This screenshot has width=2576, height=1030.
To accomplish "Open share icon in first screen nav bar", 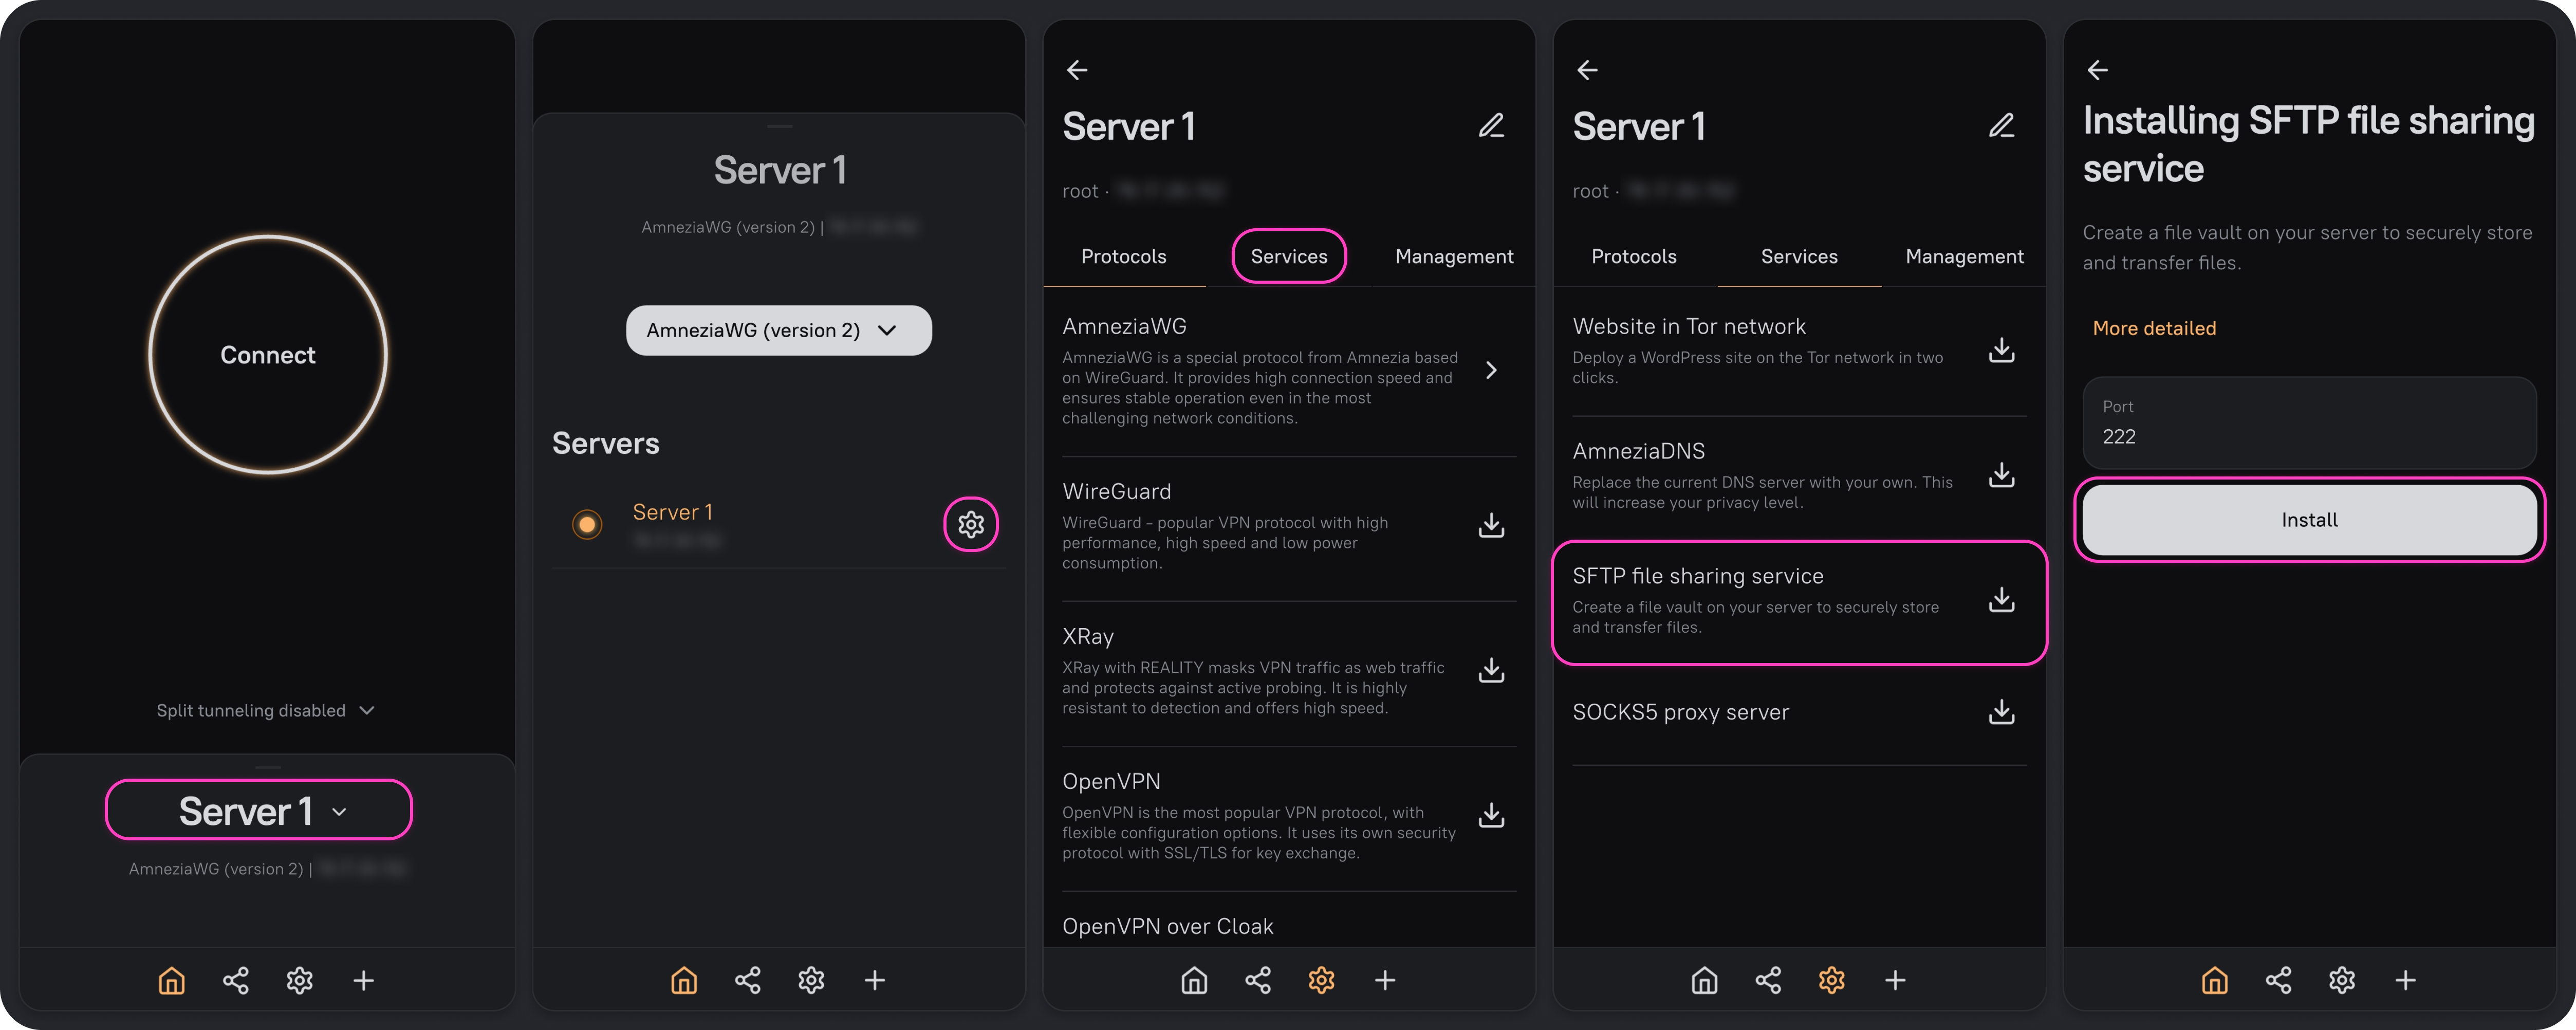I will tap(236, 980).
